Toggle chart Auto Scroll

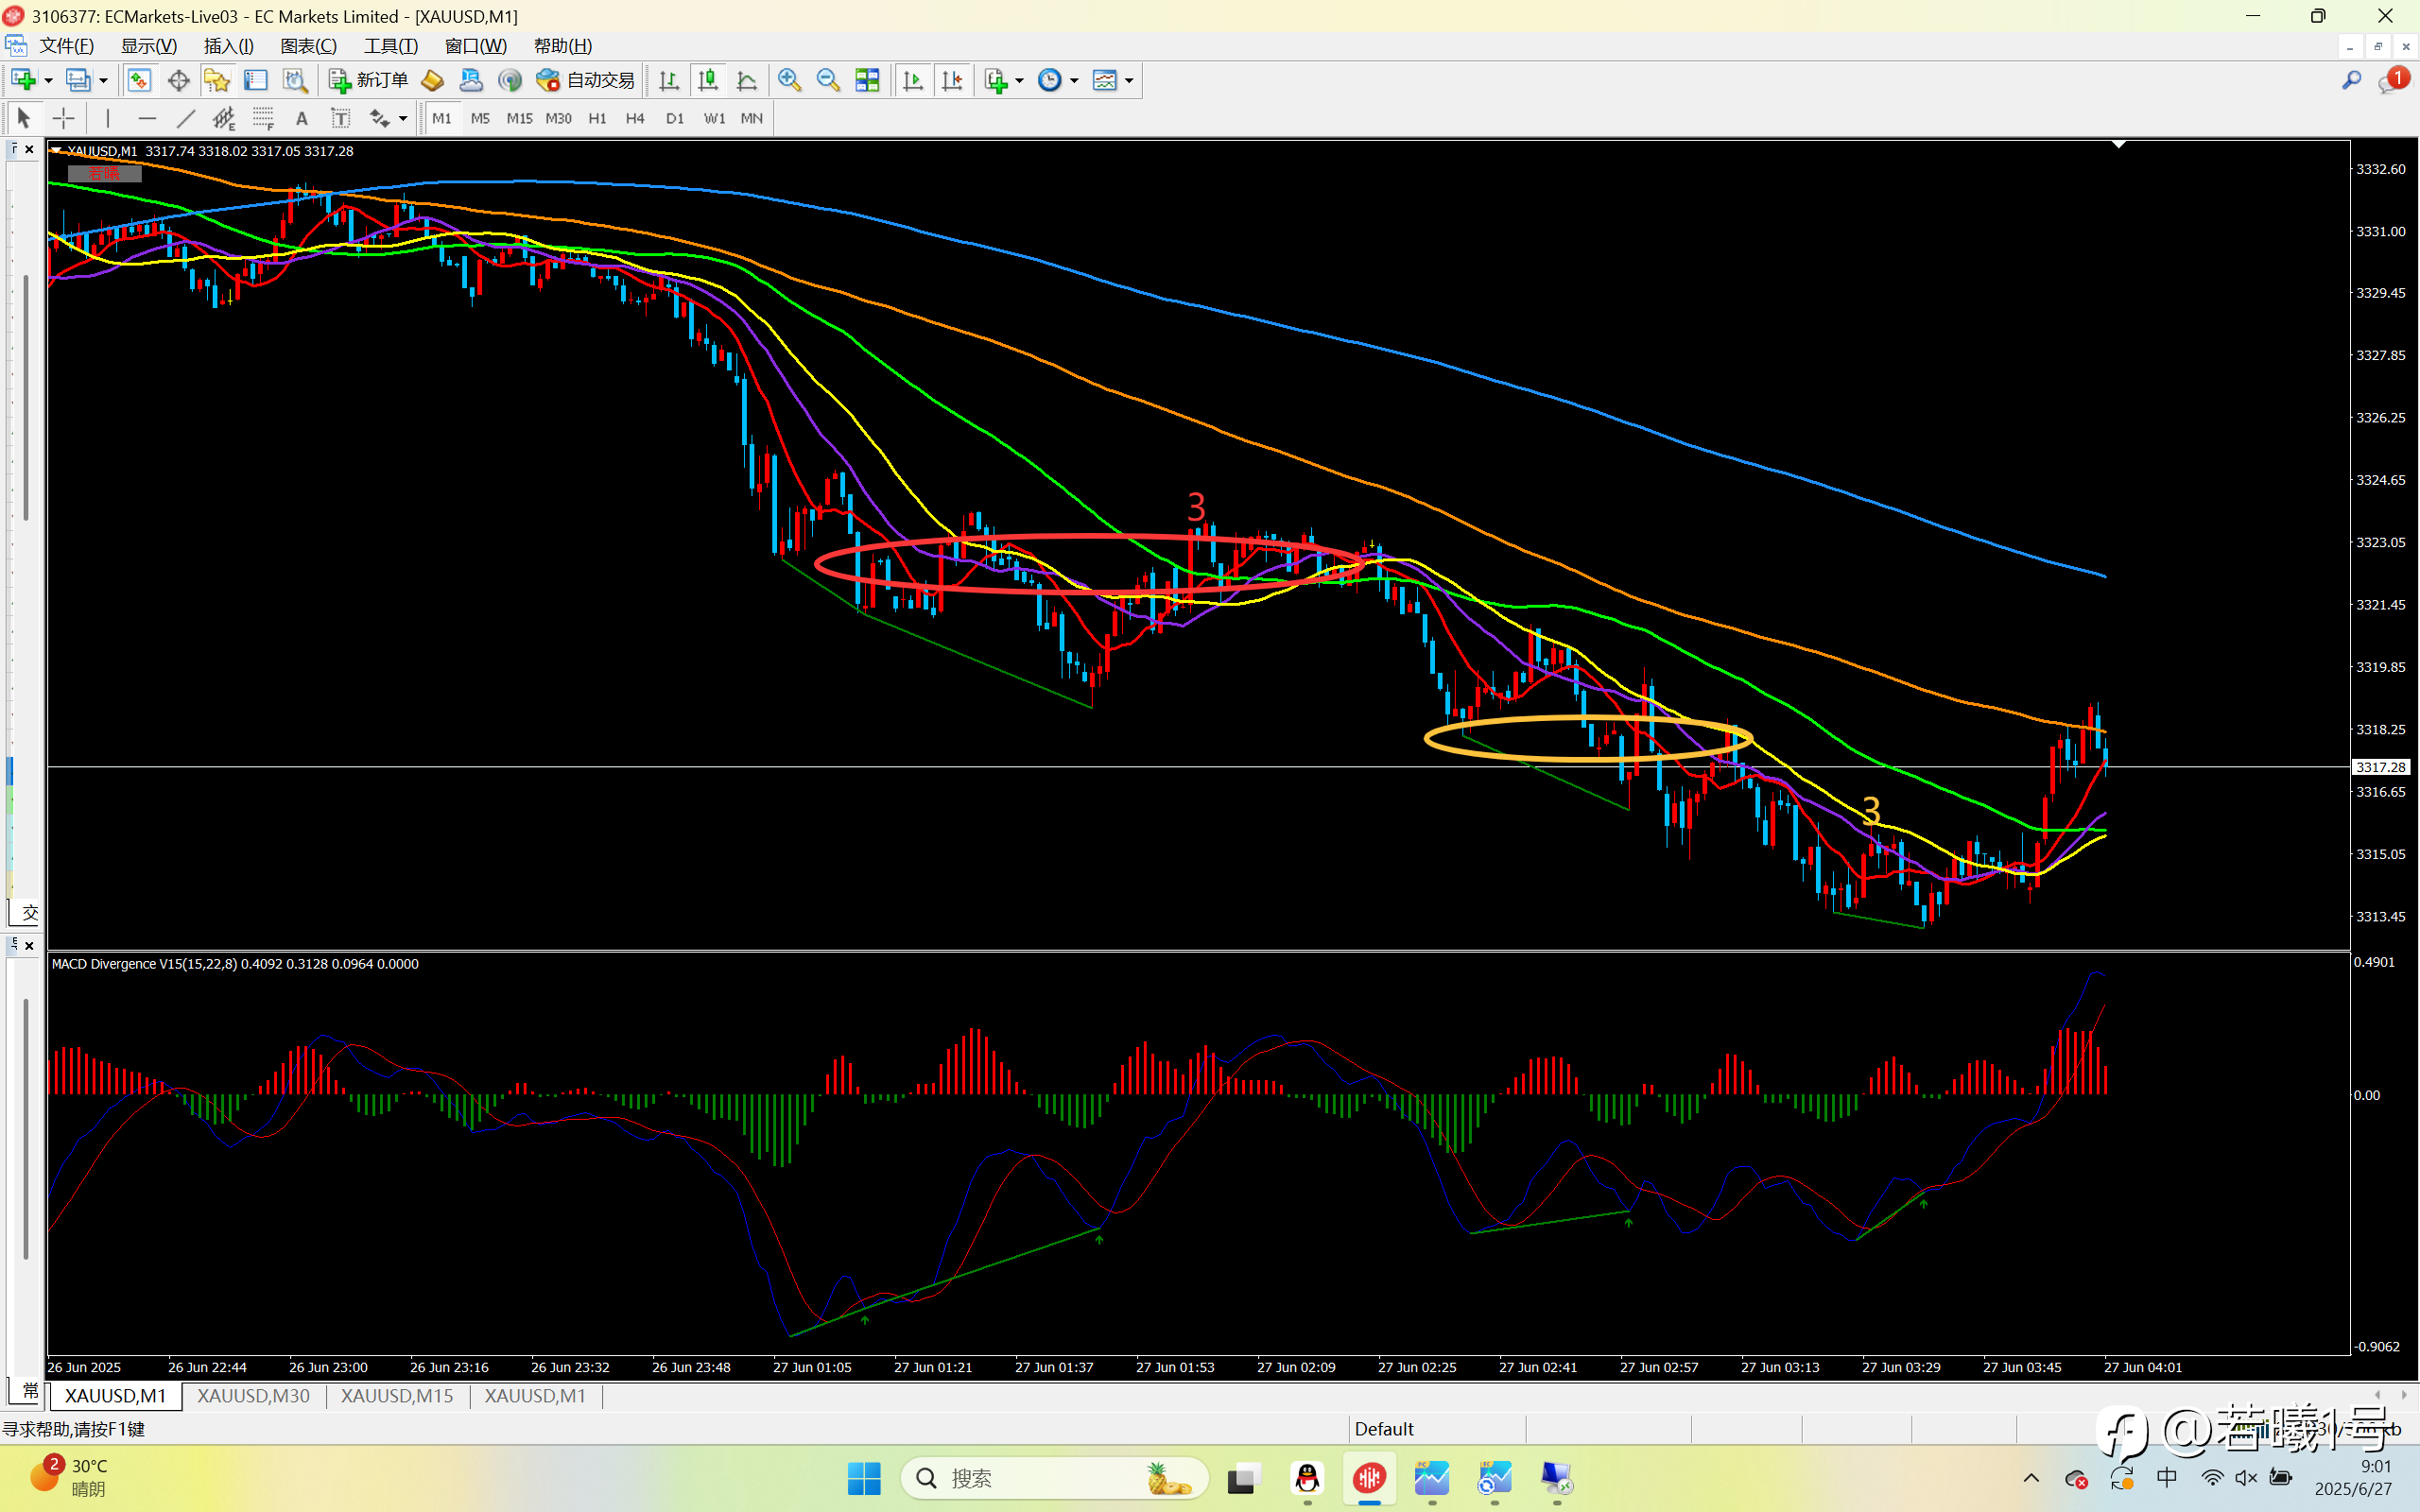[x=912, y=80]
